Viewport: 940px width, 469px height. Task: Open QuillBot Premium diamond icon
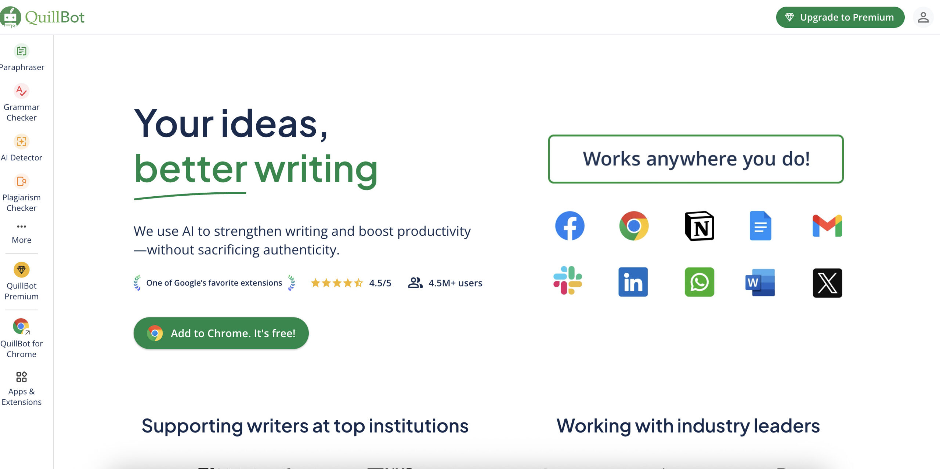click(x=21, y=270)
